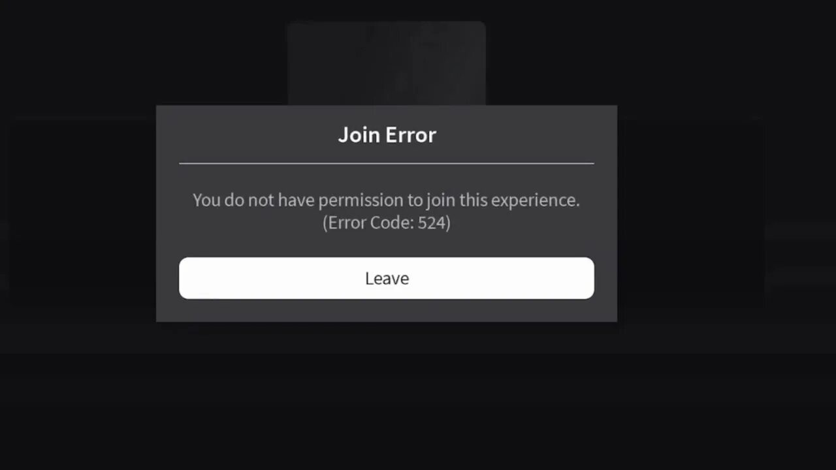The height and width of the screenshot is (470, 836).
Task: Select the Error Code: 524 text
Action: pos(387,223)
